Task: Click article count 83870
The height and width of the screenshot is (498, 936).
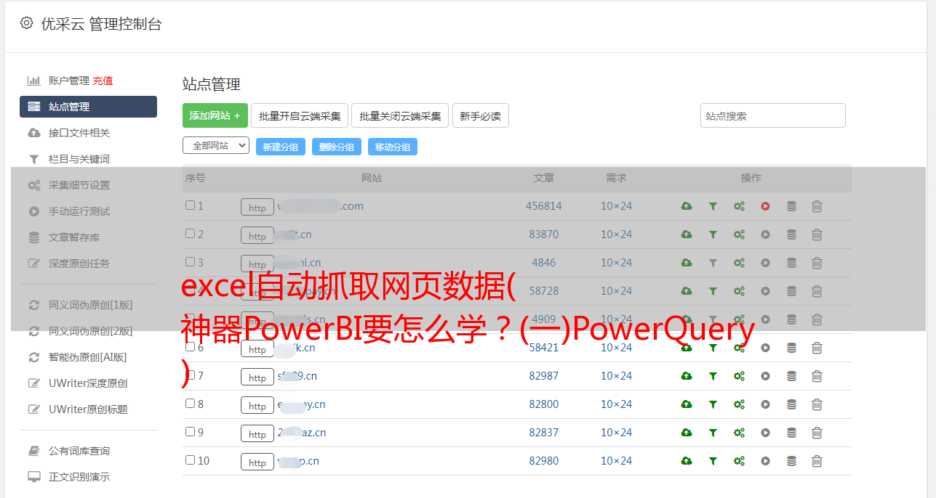Action: point(544,234)
